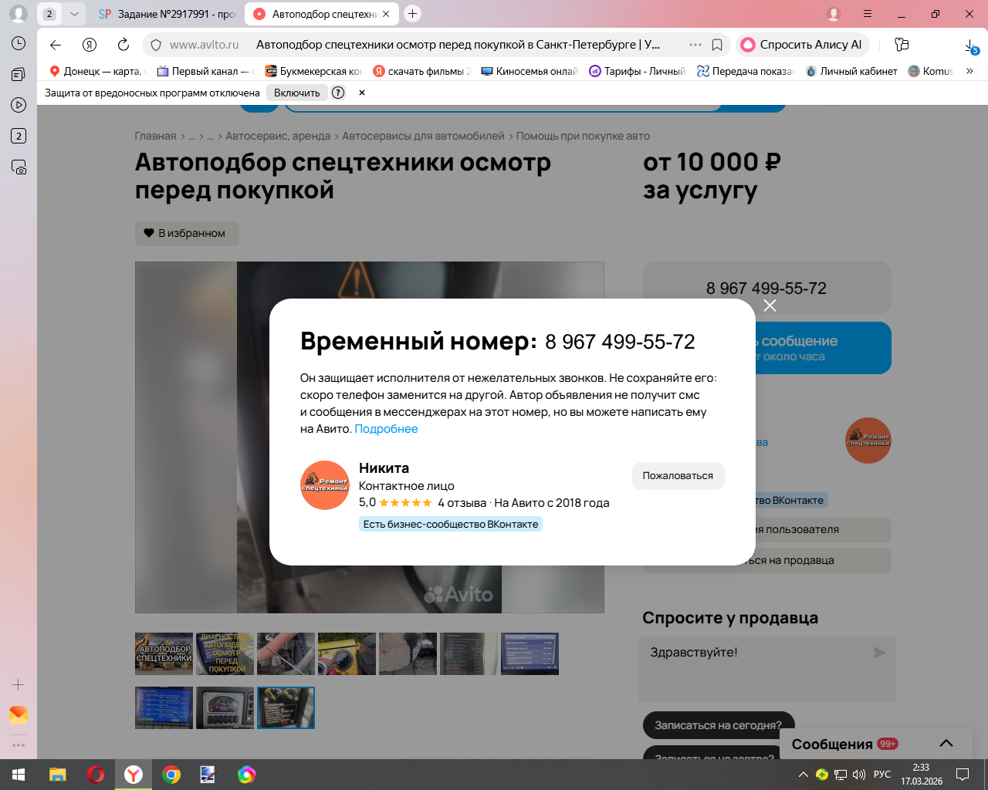The width and height of the screenshot is (988, 790).
Task: Open site protection shield in address bar
Action: click(156, 45)
